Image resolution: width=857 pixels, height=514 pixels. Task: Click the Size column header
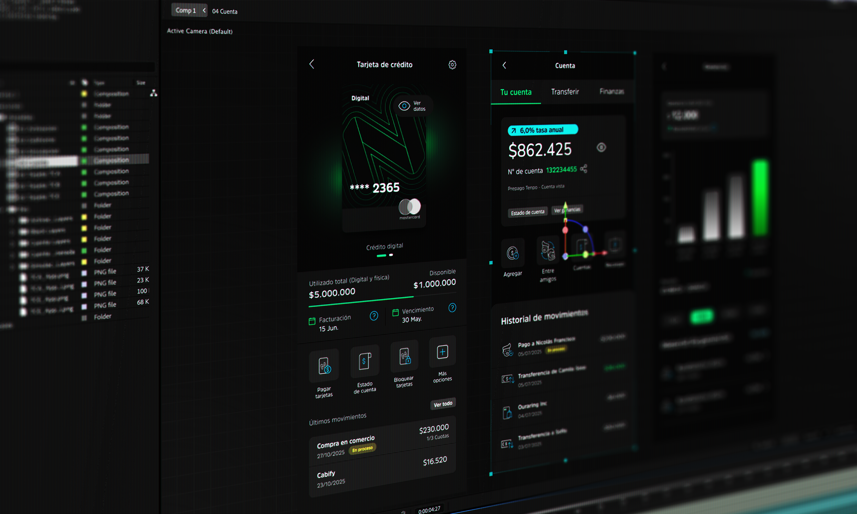[141, 83]
